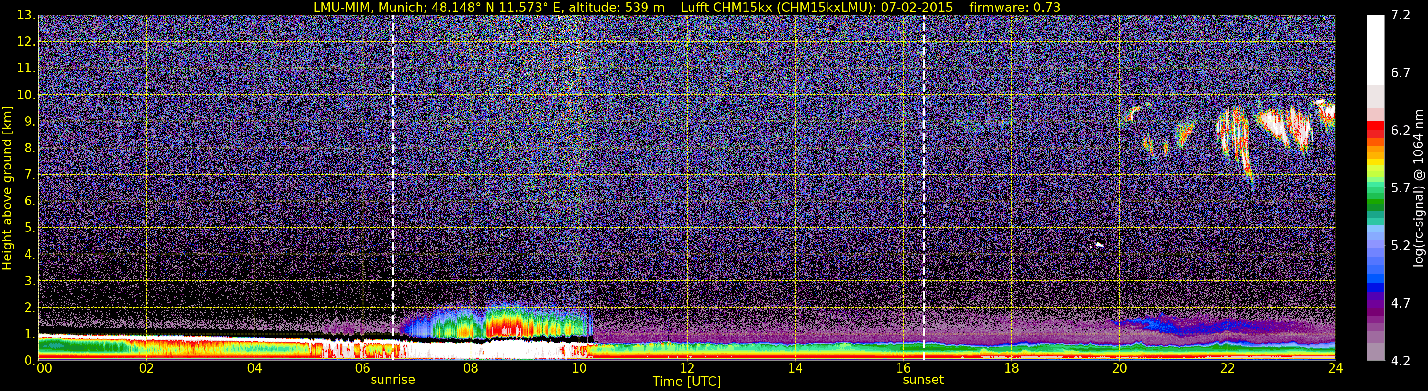This screenshot has width=1428, height=391.
Task: Click the 'Height above ground [km]' axis label
Action: point(7,188)
